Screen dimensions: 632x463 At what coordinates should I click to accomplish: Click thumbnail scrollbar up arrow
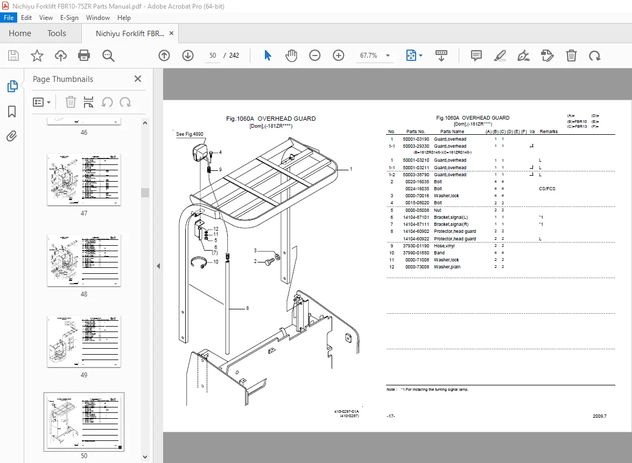145,123
